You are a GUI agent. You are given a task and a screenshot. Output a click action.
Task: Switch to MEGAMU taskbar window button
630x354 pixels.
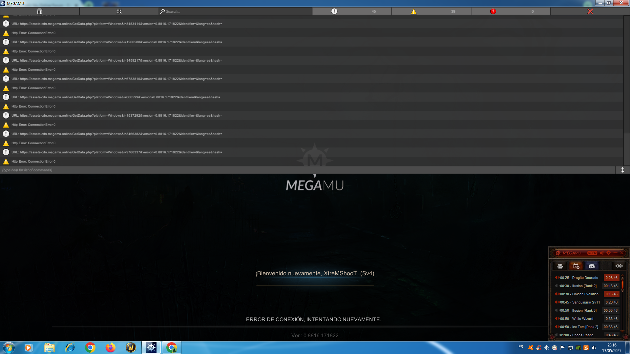click(151, 347)
